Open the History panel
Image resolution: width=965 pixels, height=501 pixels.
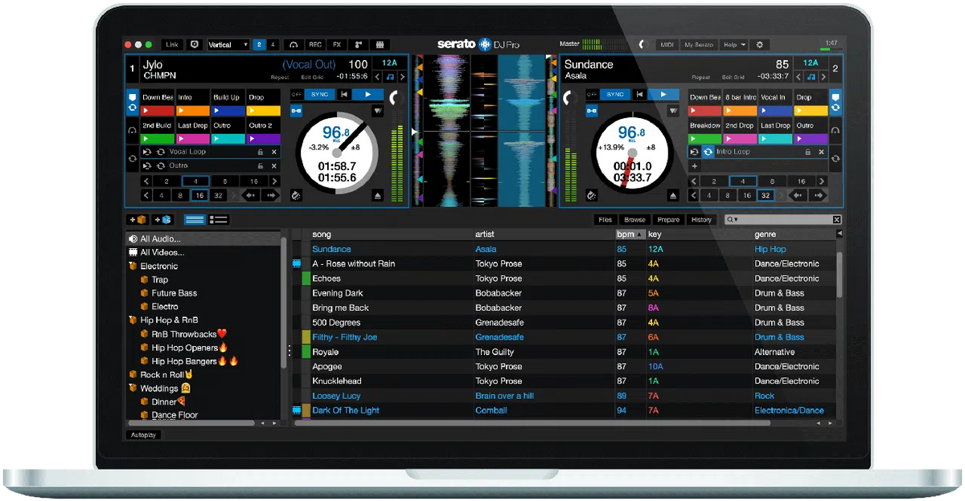click(701, 219)
